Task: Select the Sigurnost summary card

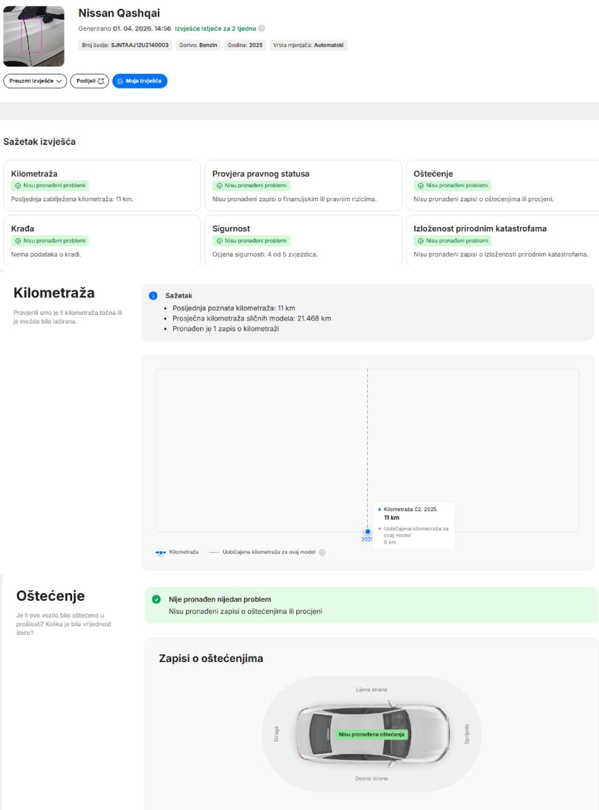Action: point(303,240)
